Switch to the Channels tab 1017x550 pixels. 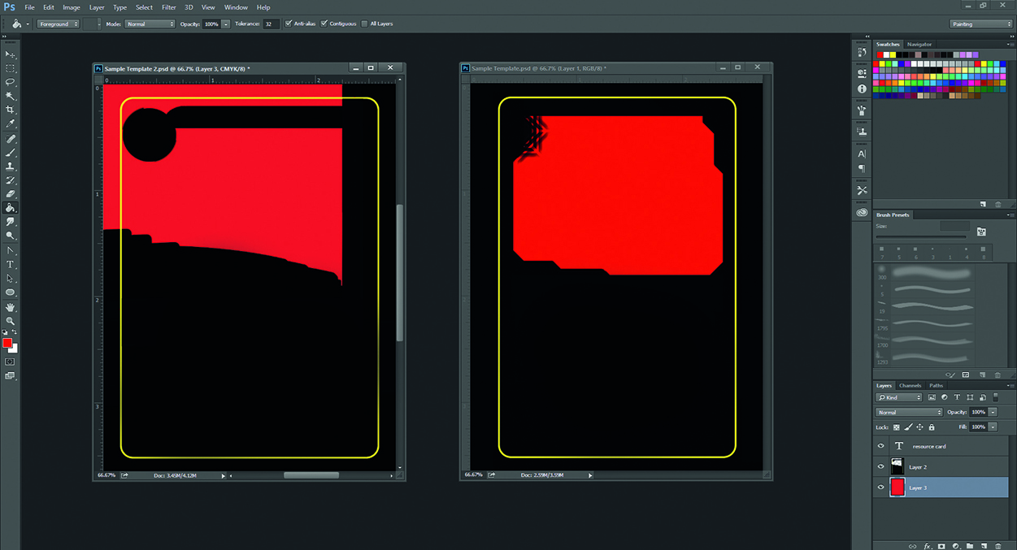click(x=910, y=385)
